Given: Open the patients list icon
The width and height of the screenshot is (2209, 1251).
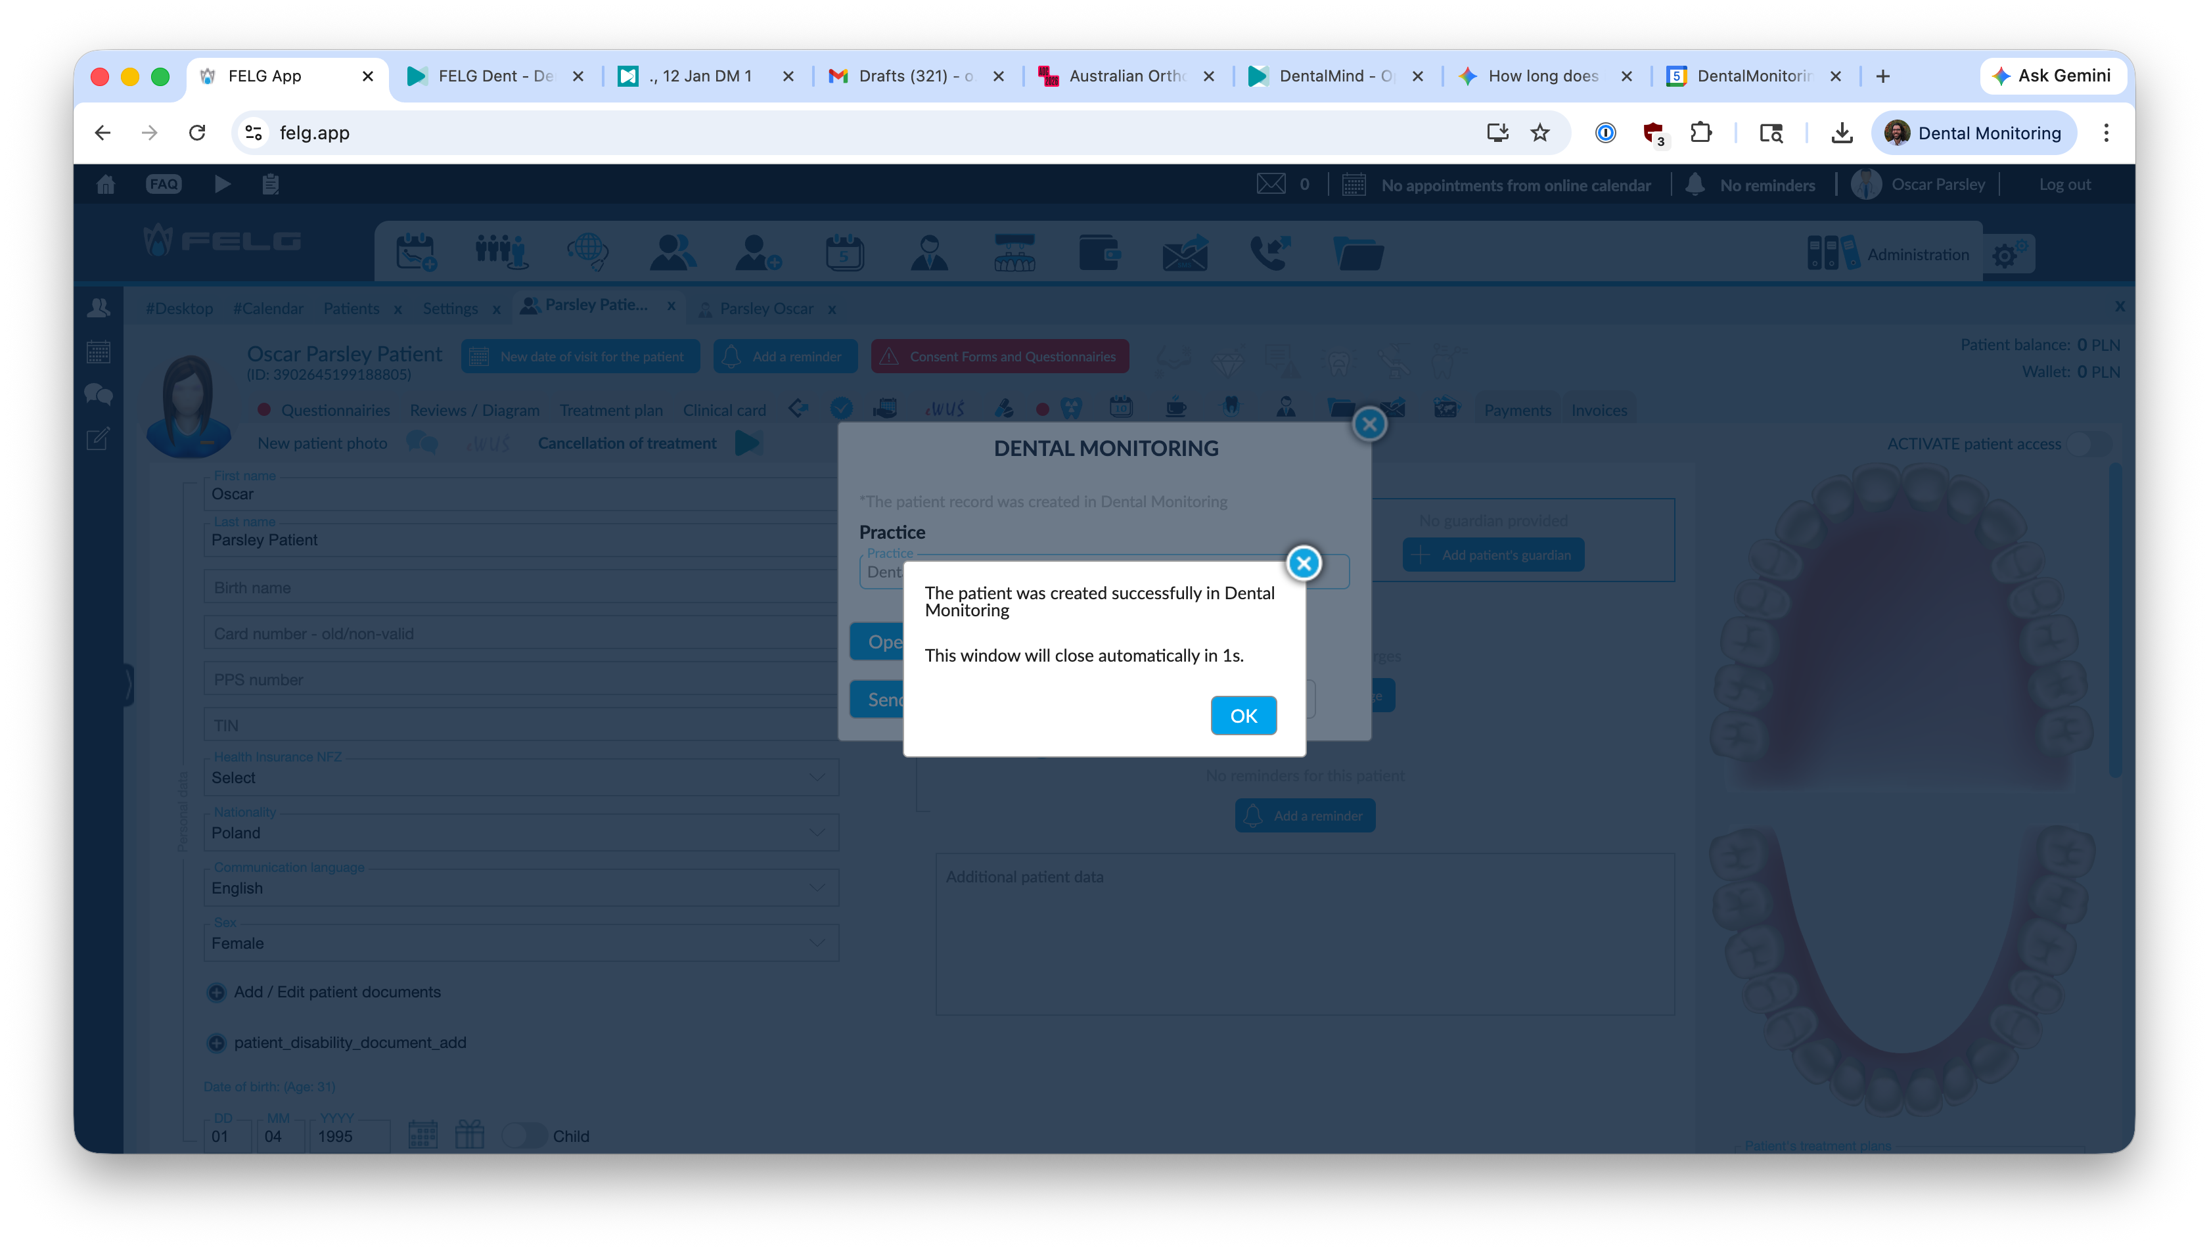Looking at the screenshot, I should point(673,252).
